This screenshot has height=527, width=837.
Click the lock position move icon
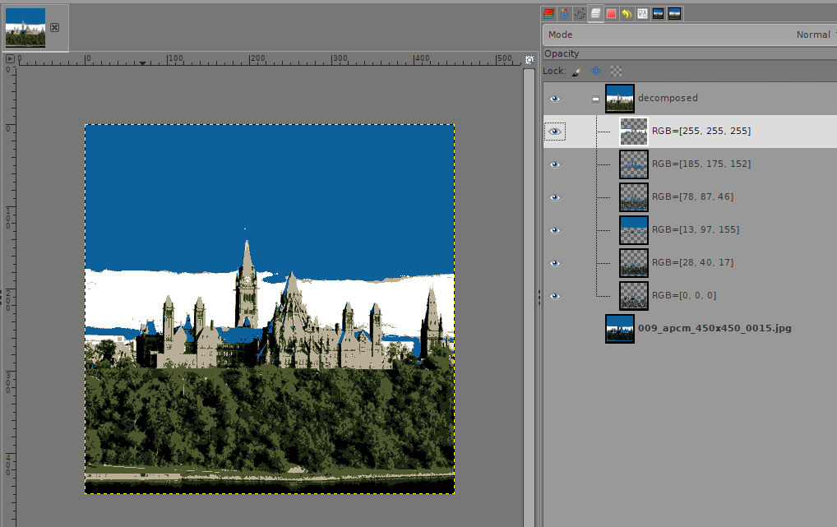coord(596,72)
